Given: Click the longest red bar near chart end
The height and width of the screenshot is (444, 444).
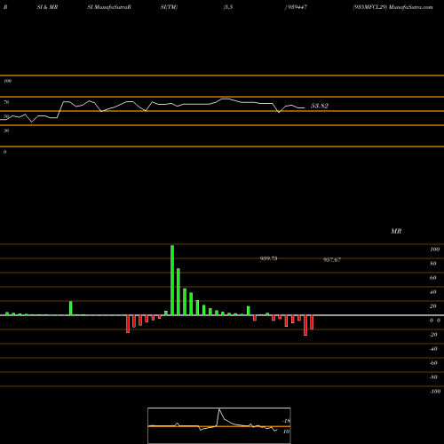Looking at the screenshot, I should point(305,325).
